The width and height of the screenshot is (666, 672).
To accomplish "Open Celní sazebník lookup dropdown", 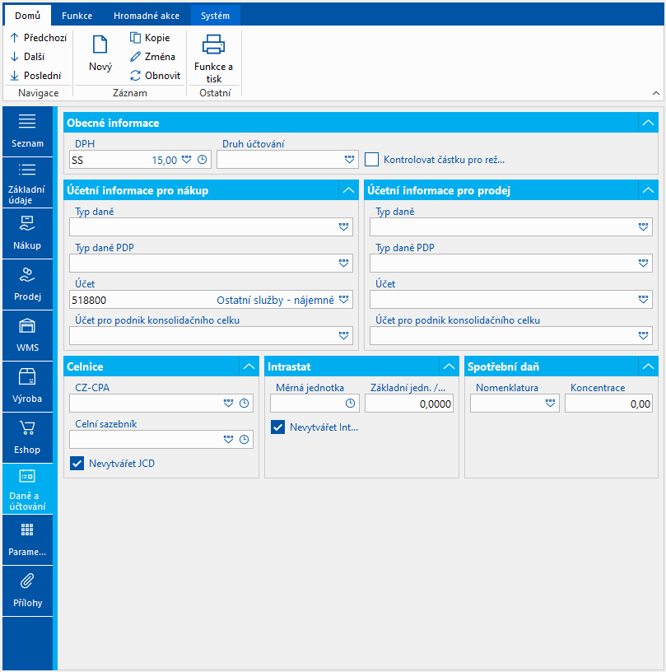I will point(228,440).
